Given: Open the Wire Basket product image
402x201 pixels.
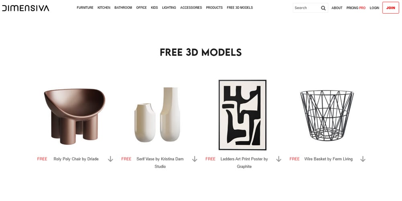Looking at the screenshot, I should click(327, 116).
